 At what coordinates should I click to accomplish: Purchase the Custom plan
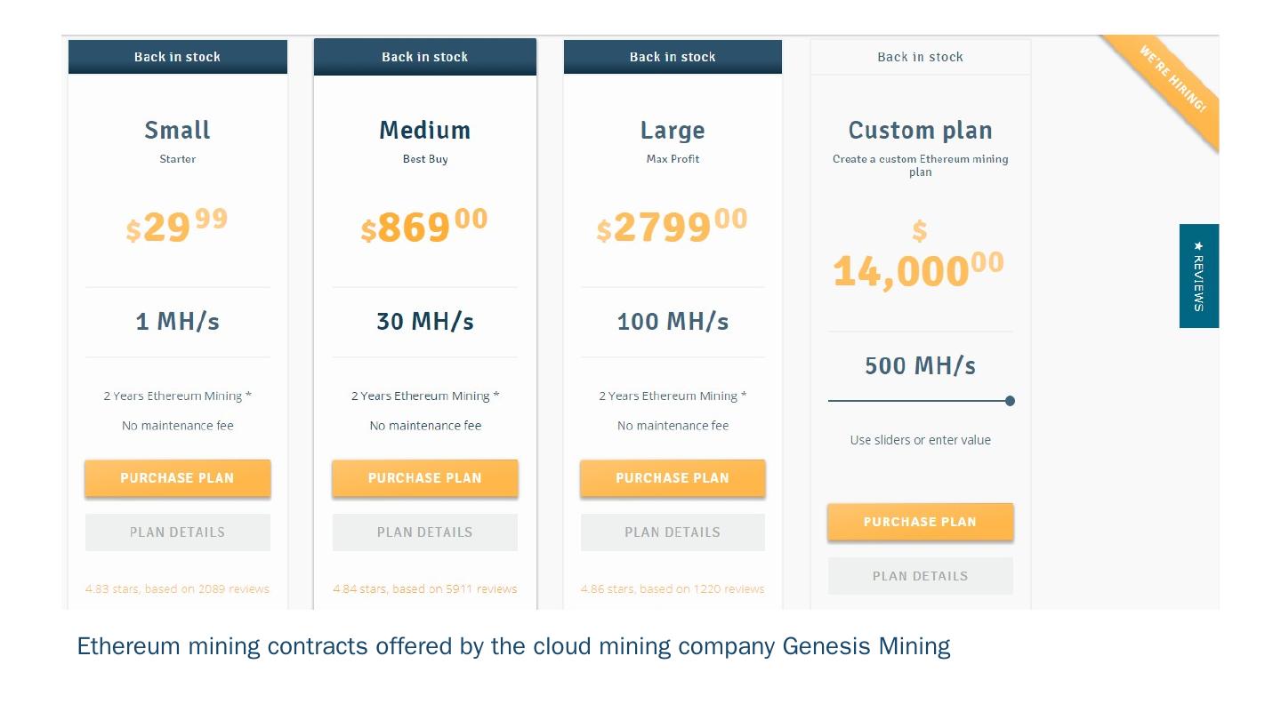pyautogui.click(x=920, y=522)
